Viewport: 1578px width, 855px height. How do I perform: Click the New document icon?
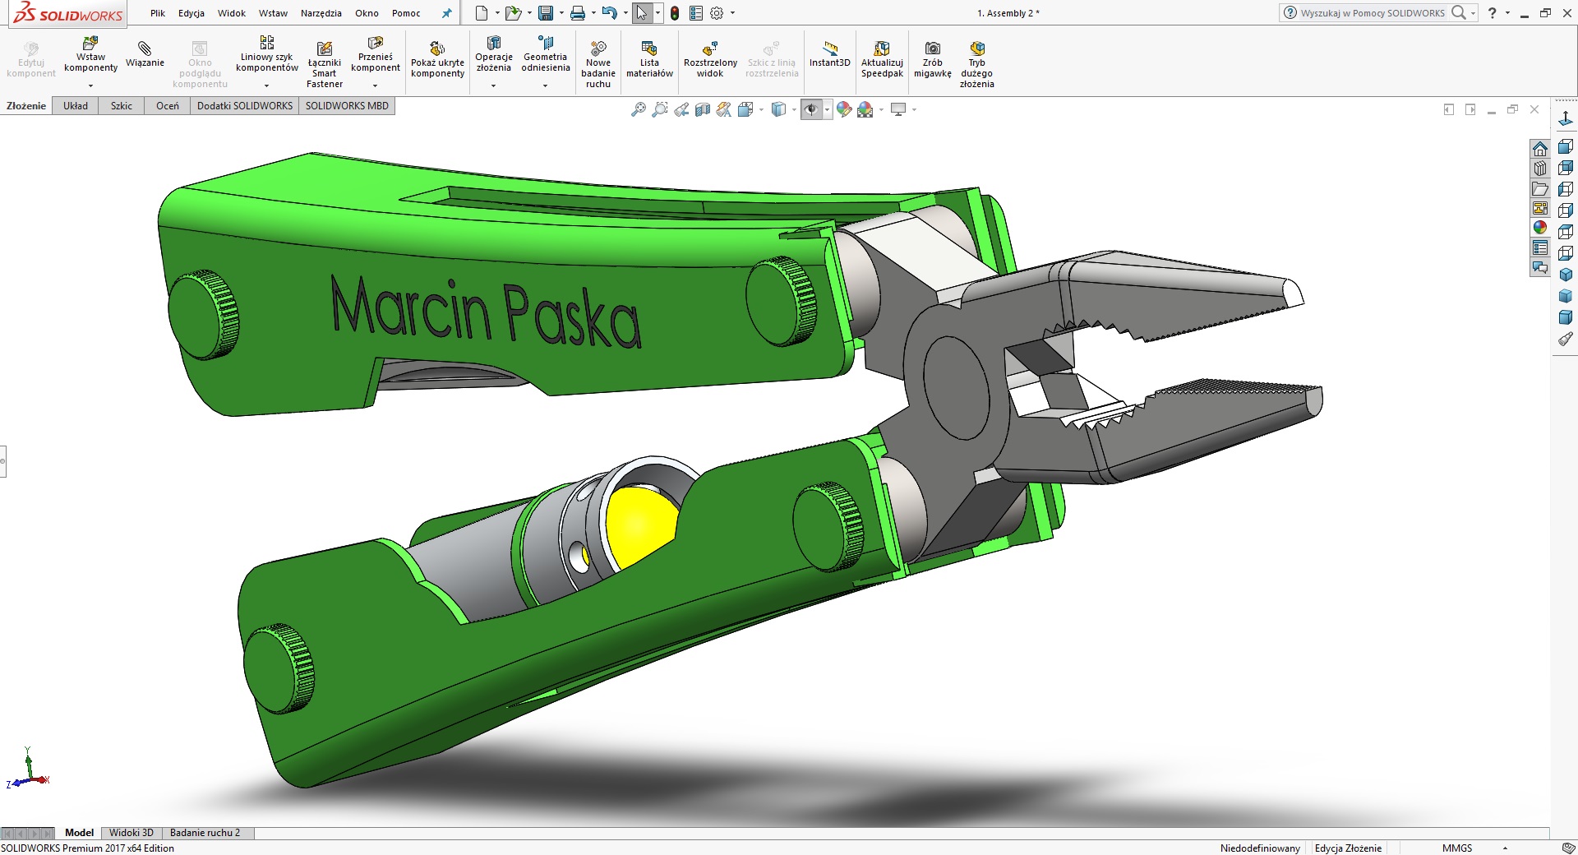[482, 13]
